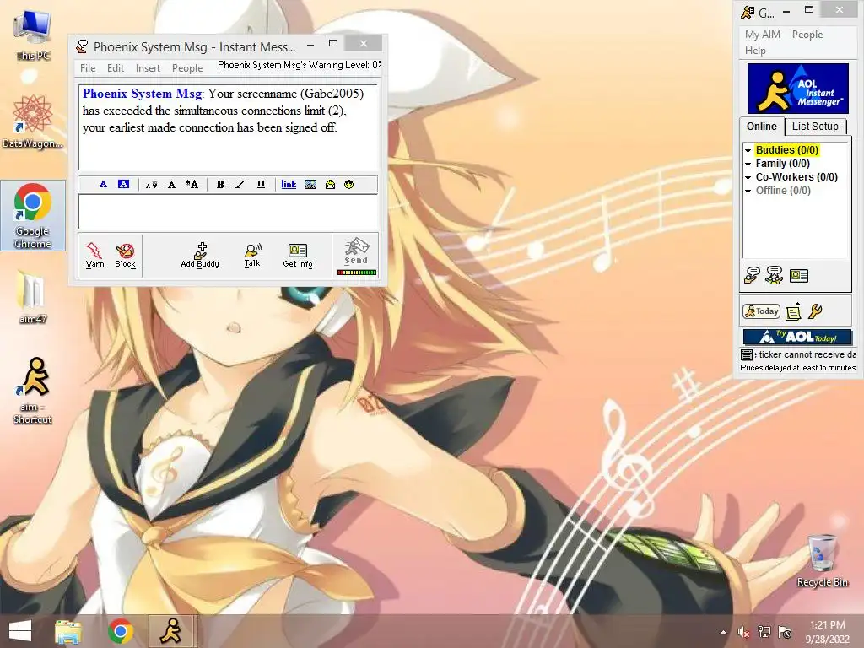This screenshot has width=864, height=648.
Task: Select the Buddies (0/0) group label
Action: point(787,150)
